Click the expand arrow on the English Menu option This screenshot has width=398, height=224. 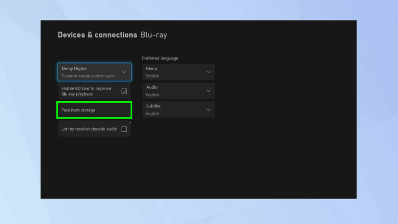click(x=209, y=72)
